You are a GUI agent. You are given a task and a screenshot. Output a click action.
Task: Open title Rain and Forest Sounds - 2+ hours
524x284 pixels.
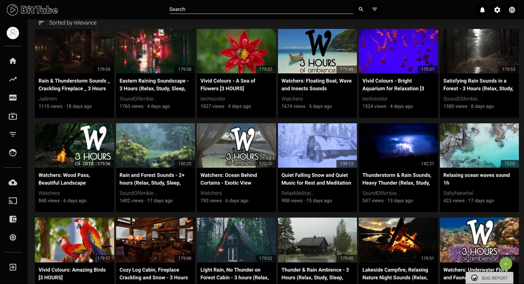[152, 179]
